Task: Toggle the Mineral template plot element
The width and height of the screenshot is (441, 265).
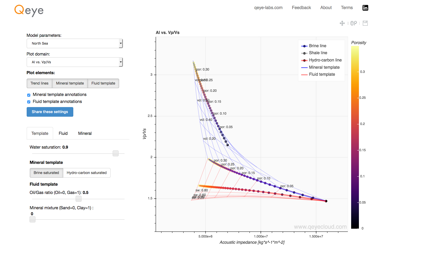Action: (x=70, y=83)
